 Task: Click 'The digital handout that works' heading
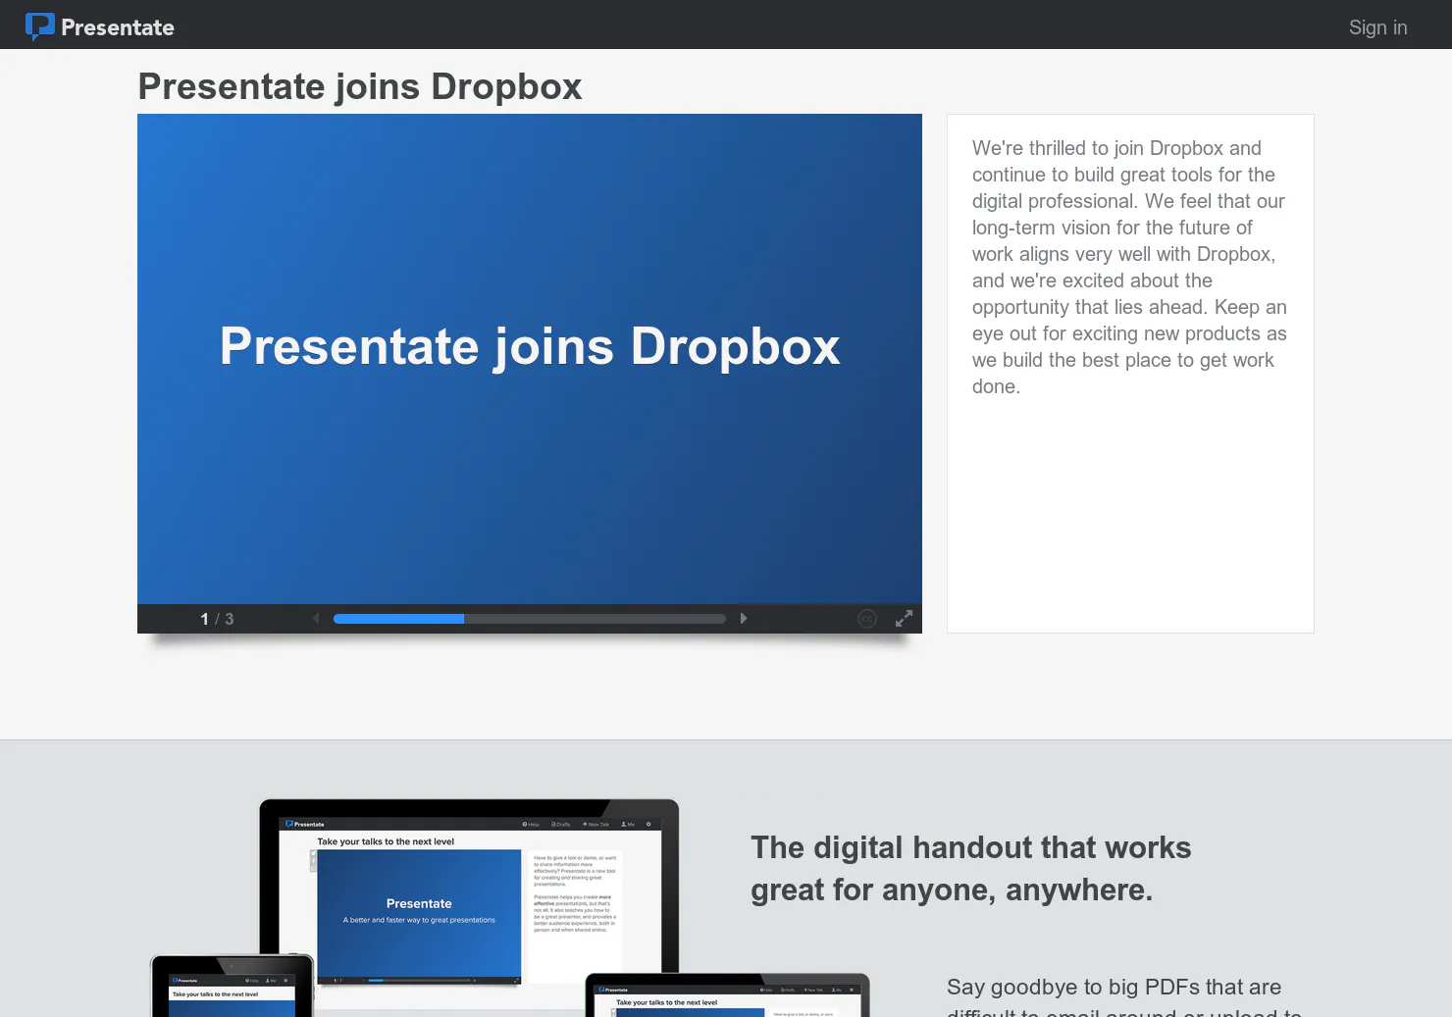tap(971, 868)
